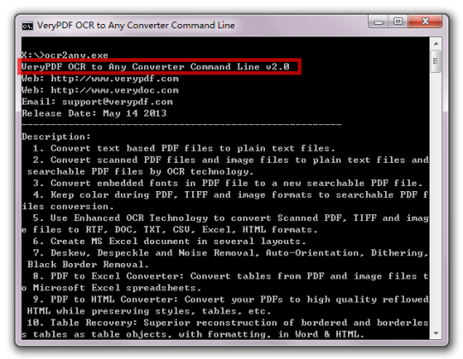Click item 4 'Keep color during PDF' line
The height and width of the screenshot is (359, 463).
coord(231,194)
